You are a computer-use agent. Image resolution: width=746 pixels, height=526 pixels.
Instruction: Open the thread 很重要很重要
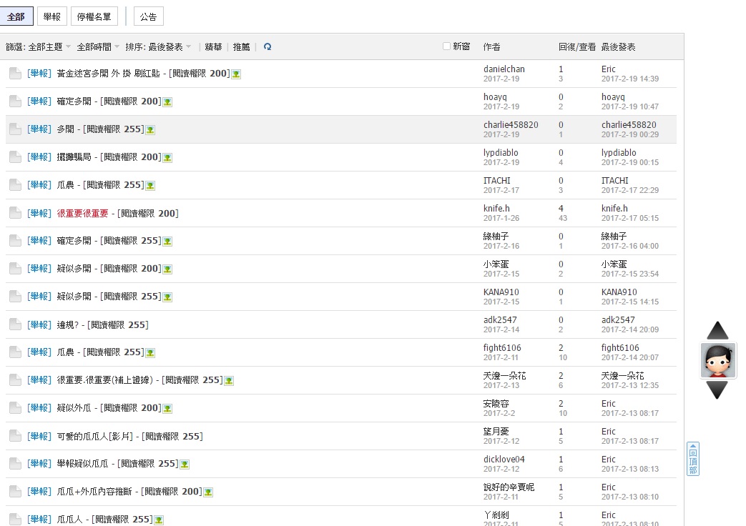[x=83, y=214]
